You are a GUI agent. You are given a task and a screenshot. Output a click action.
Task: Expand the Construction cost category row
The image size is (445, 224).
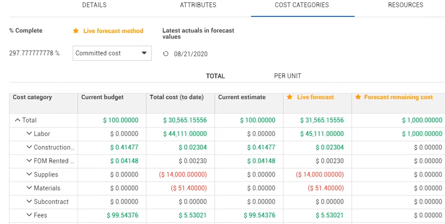29,147
